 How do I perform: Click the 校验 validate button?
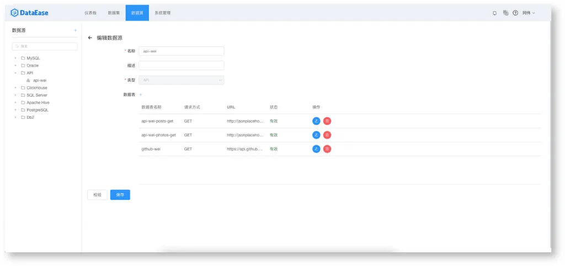(x=97, y=195)
